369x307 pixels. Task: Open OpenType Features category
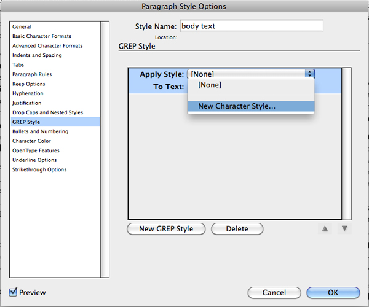[x=36, y=150]
